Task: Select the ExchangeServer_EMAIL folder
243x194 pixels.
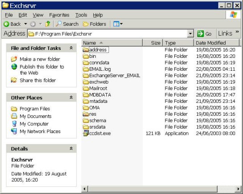Action: click(111, 76)
